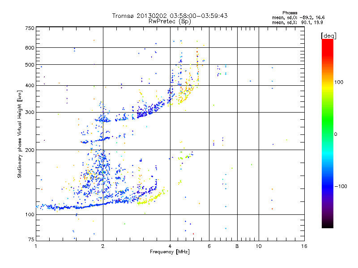Image resolution: width=358 pixels, height=268 pixels.
Task: Click the 'RwPretec (8p)' subtitle
Action: [170, 21]
